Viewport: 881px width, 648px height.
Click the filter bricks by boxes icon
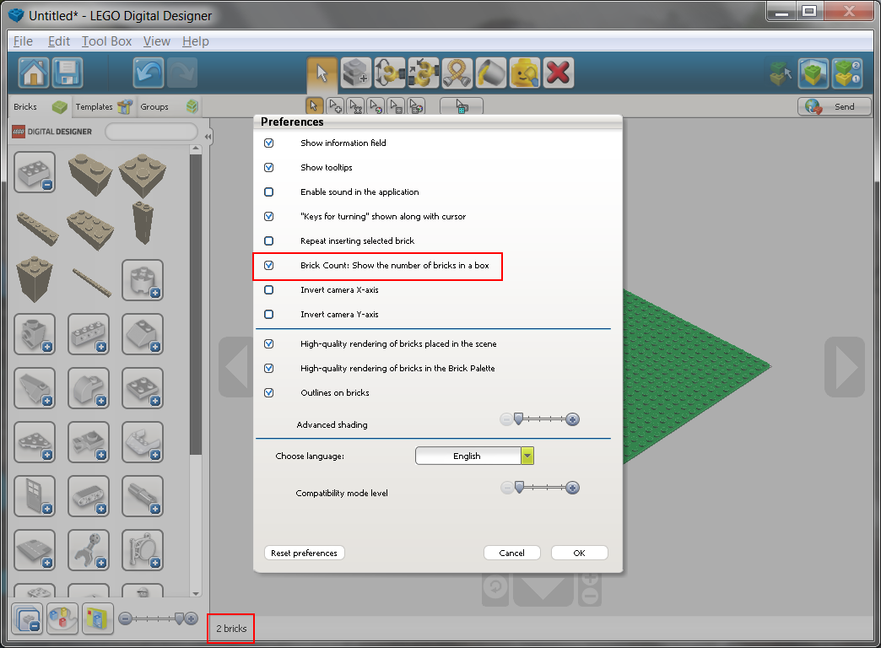coord(97,618)
